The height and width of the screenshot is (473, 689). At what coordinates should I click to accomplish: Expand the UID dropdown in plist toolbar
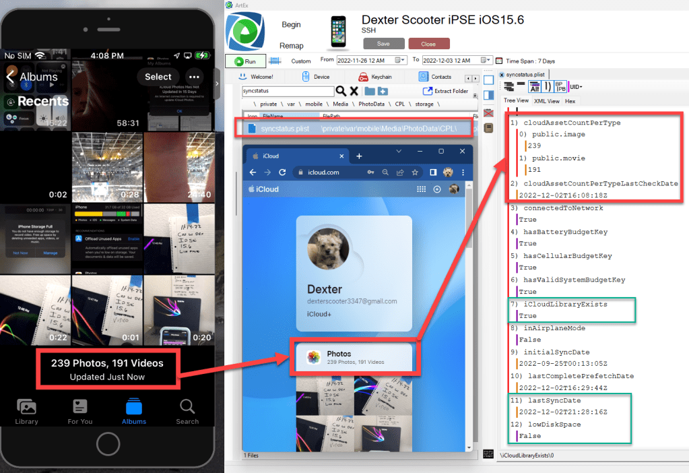tap(576, 87)
